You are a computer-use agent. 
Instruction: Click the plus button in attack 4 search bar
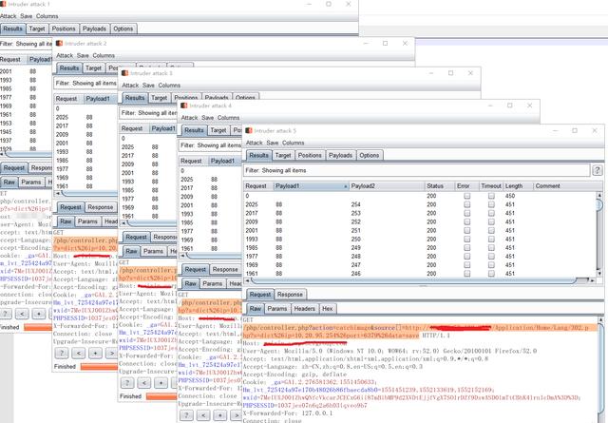[x=220, y=414]
